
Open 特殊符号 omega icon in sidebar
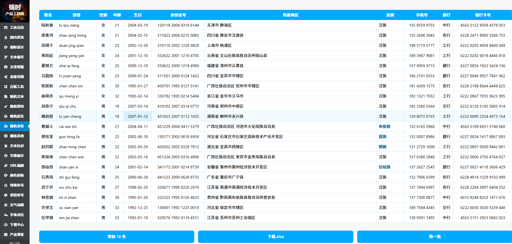[6, 185]
